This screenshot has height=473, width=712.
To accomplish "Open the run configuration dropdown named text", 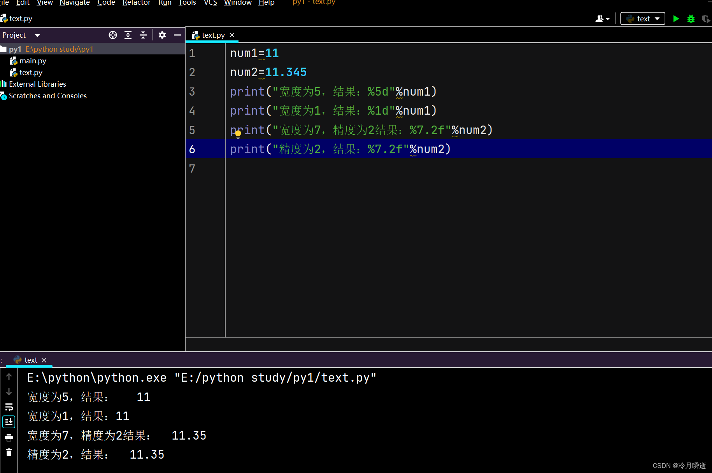I will tap(642, 18).
